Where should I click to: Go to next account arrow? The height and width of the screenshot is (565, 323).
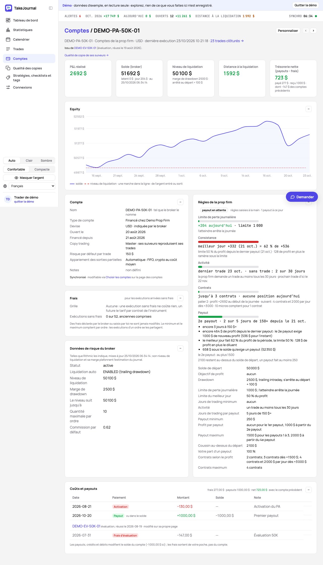click(x=313, y=31)
